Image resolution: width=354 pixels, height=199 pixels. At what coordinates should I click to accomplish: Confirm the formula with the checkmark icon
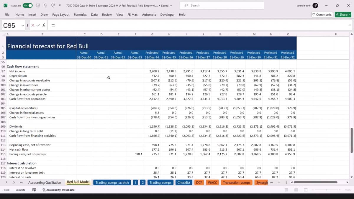38,25
